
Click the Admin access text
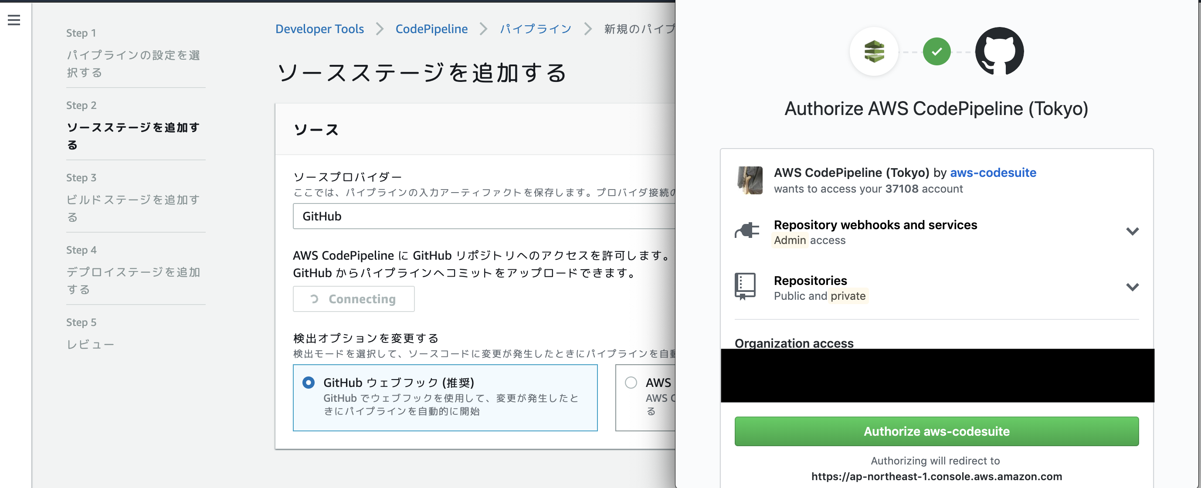pos(809,240)
